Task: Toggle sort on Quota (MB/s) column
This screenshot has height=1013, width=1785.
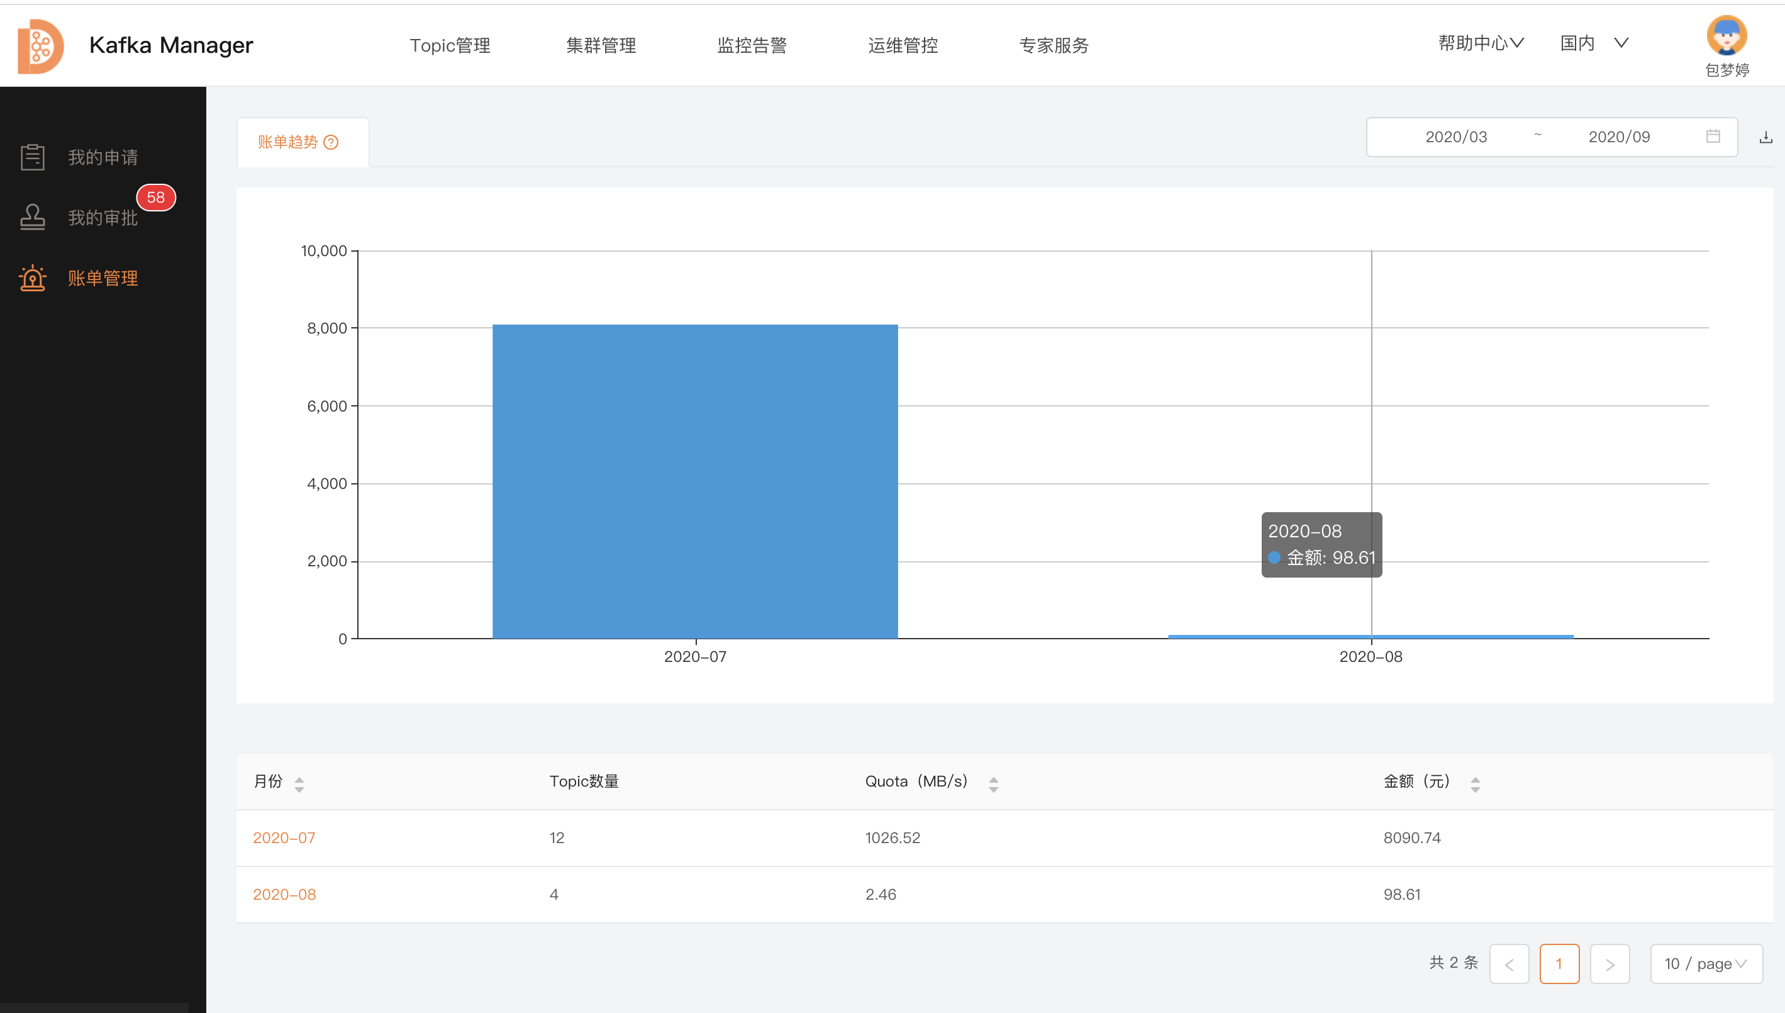Action: tap(993, 784)
